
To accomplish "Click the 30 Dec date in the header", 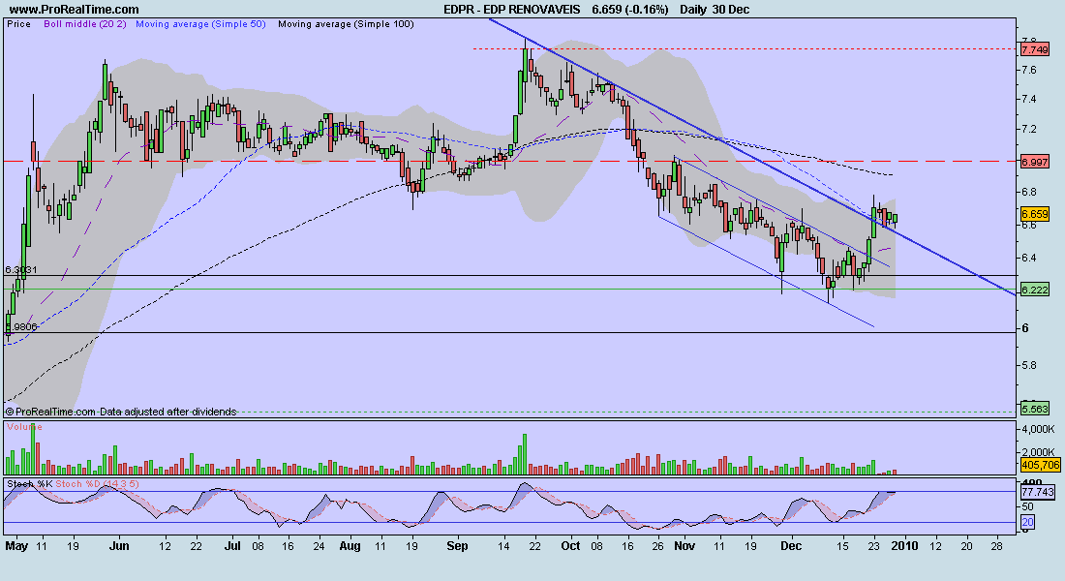I will click(x=731, y=10).
